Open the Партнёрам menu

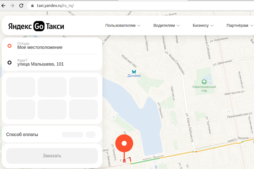tap(240, 25)
